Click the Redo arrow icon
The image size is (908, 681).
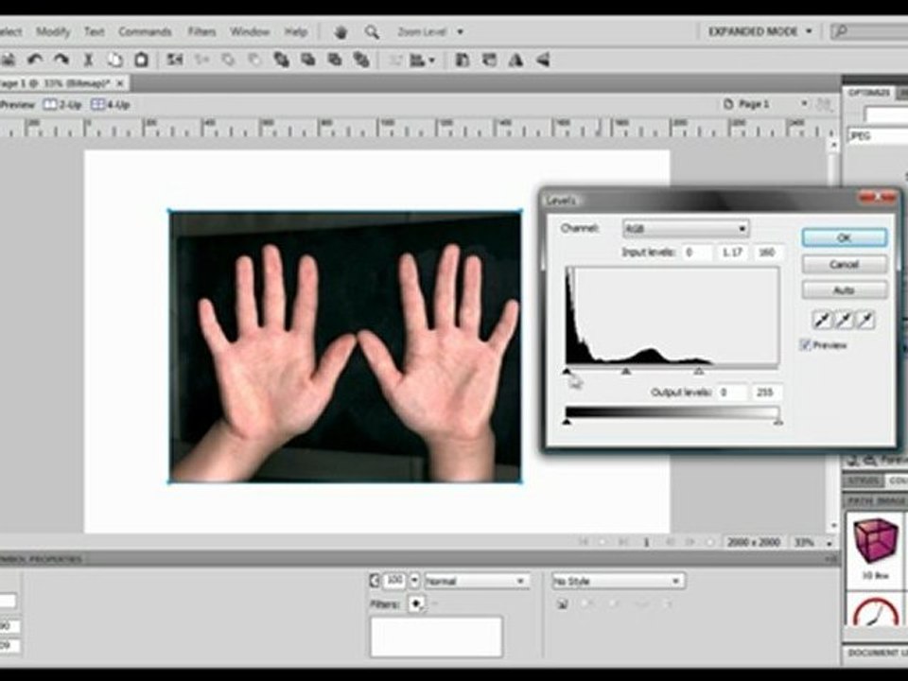pyautogui.click(x=61, y=60)
